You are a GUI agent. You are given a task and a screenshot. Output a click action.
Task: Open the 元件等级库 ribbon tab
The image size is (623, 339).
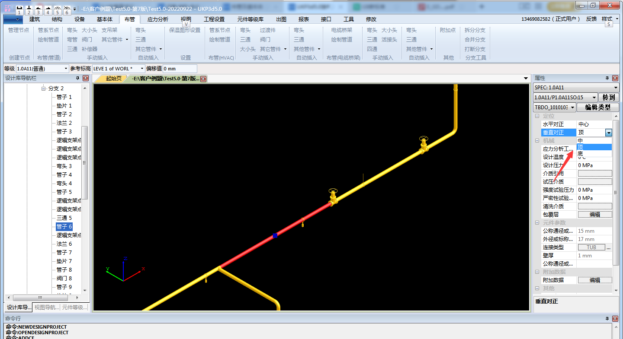250,19
